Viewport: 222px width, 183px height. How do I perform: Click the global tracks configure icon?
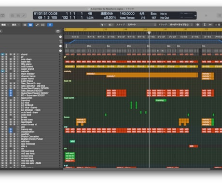tap(58, 31)
